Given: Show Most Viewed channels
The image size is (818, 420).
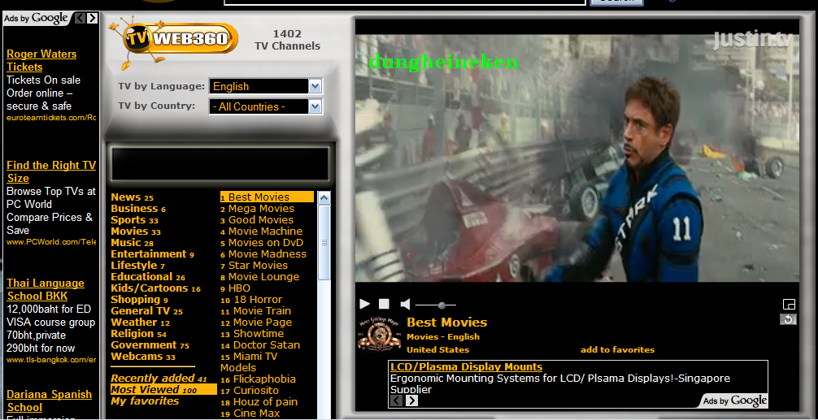Looking at the screenshot, I should tap(163, 390).
